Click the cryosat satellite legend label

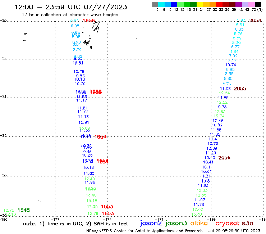coord(227,224)
